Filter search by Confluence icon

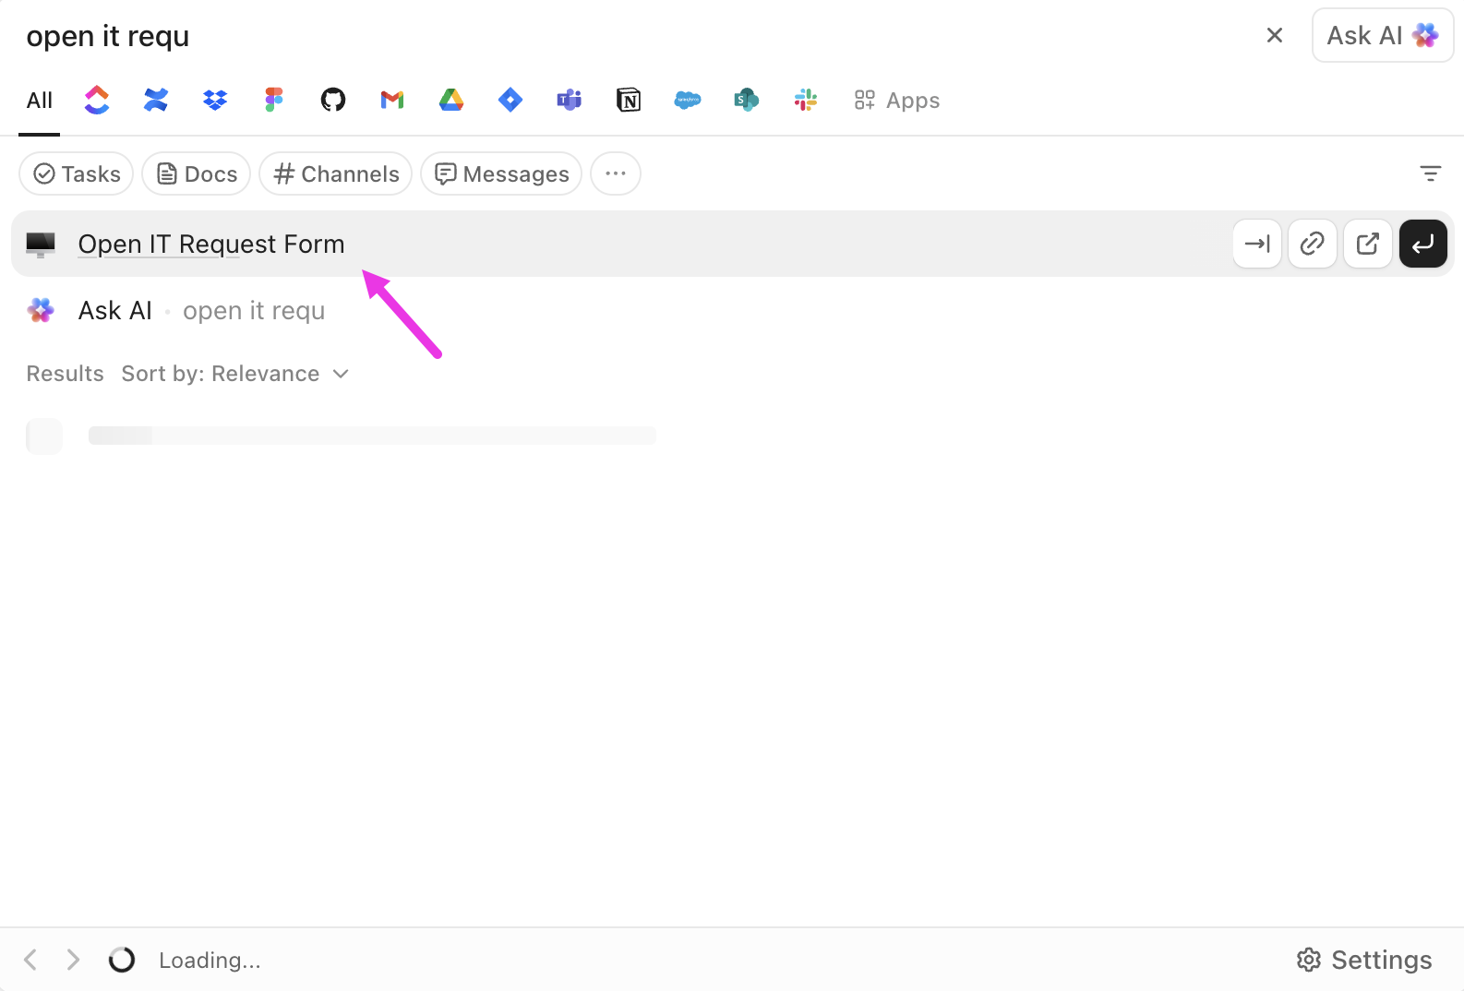(156, 100)
